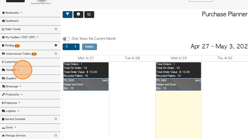
Task: Enable Only Show the Current Month switch
Action: click(x=66, y=39)
